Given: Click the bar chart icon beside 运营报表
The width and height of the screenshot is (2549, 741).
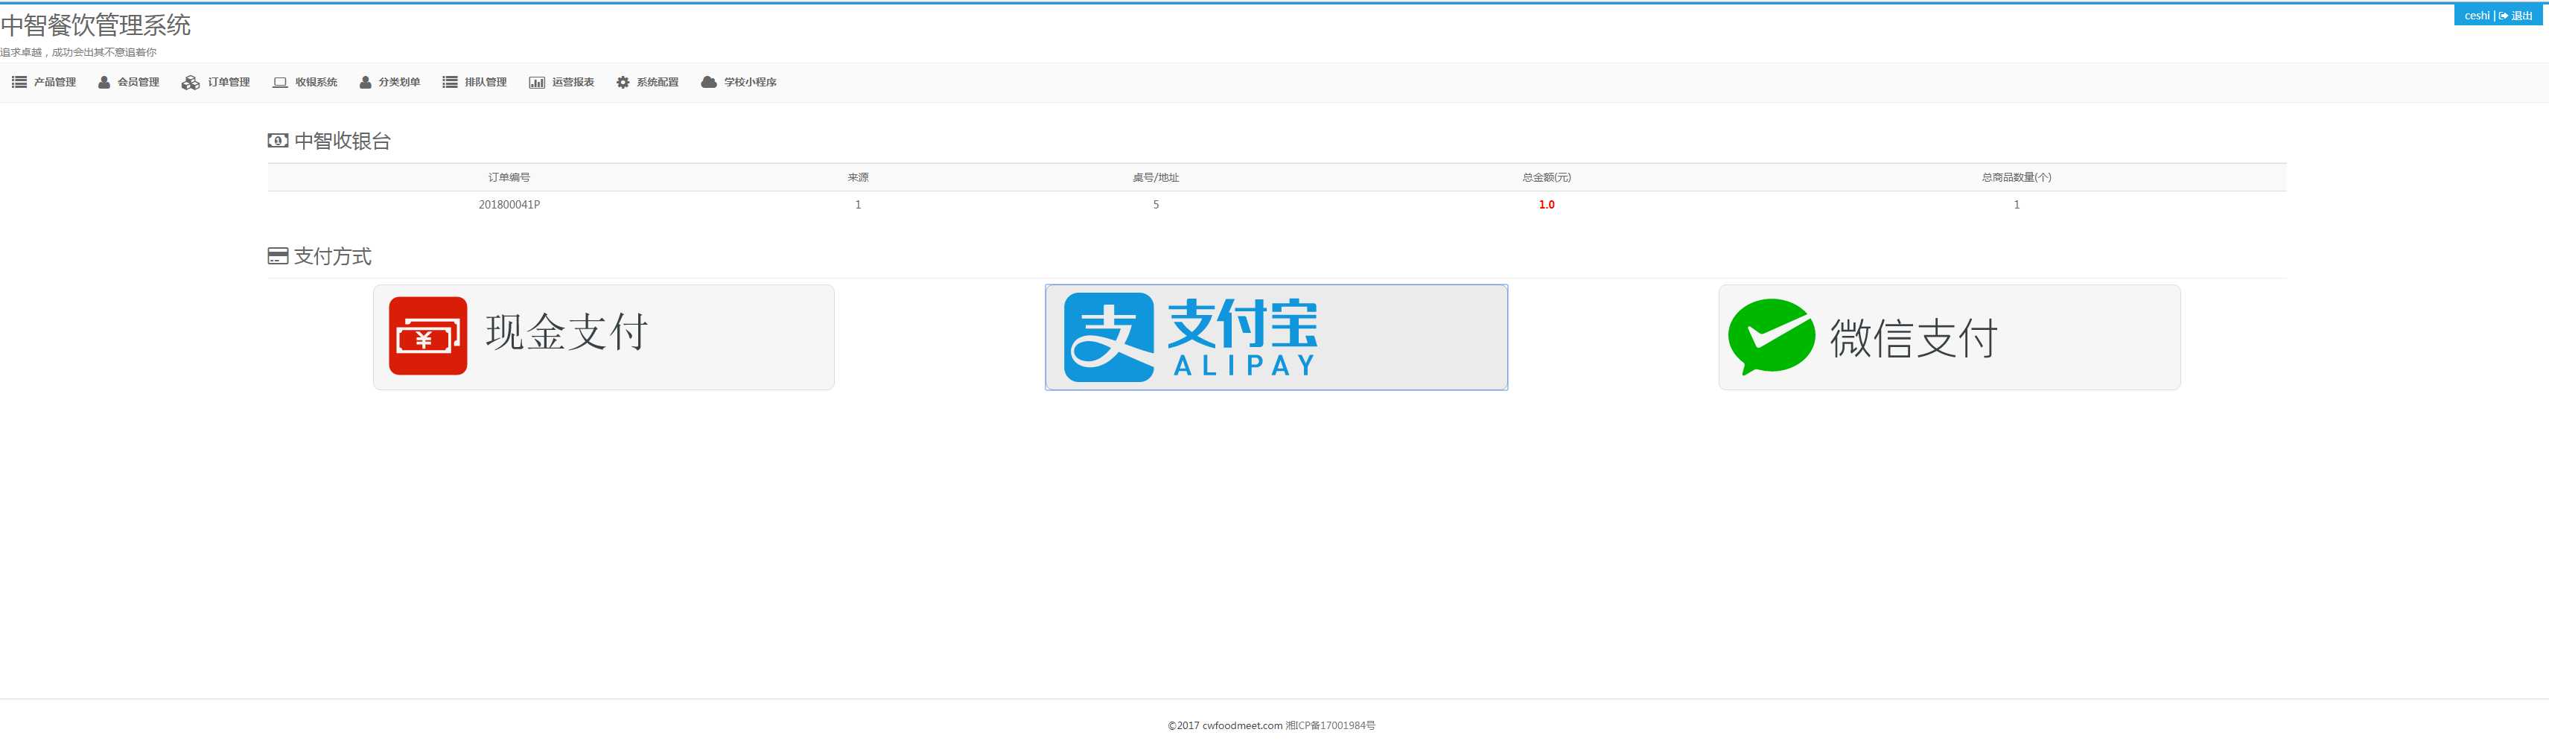Looking at the screenshot, I should pyautogui.click(x=536, y=82).
